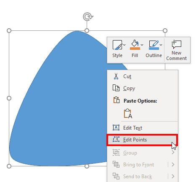The width and height of the screenshot is (196, 182).
Task: Open the Style dropdown arrow
Action: click(x=124, y=45)
